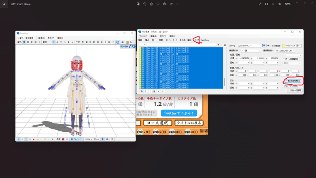Open Joint種類 dropdown with yellow swatch

[292, 46]
